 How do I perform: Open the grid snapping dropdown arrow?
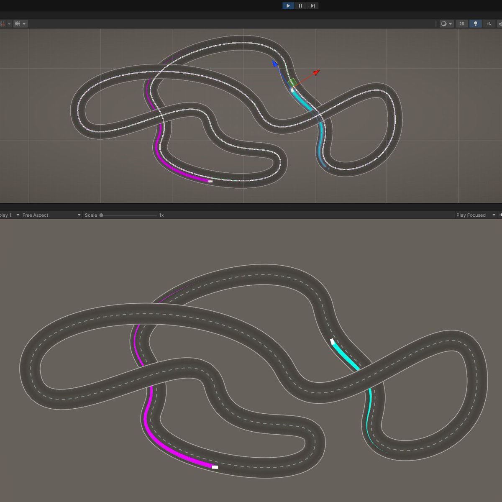pyautogui.click(x=9, y=24)
